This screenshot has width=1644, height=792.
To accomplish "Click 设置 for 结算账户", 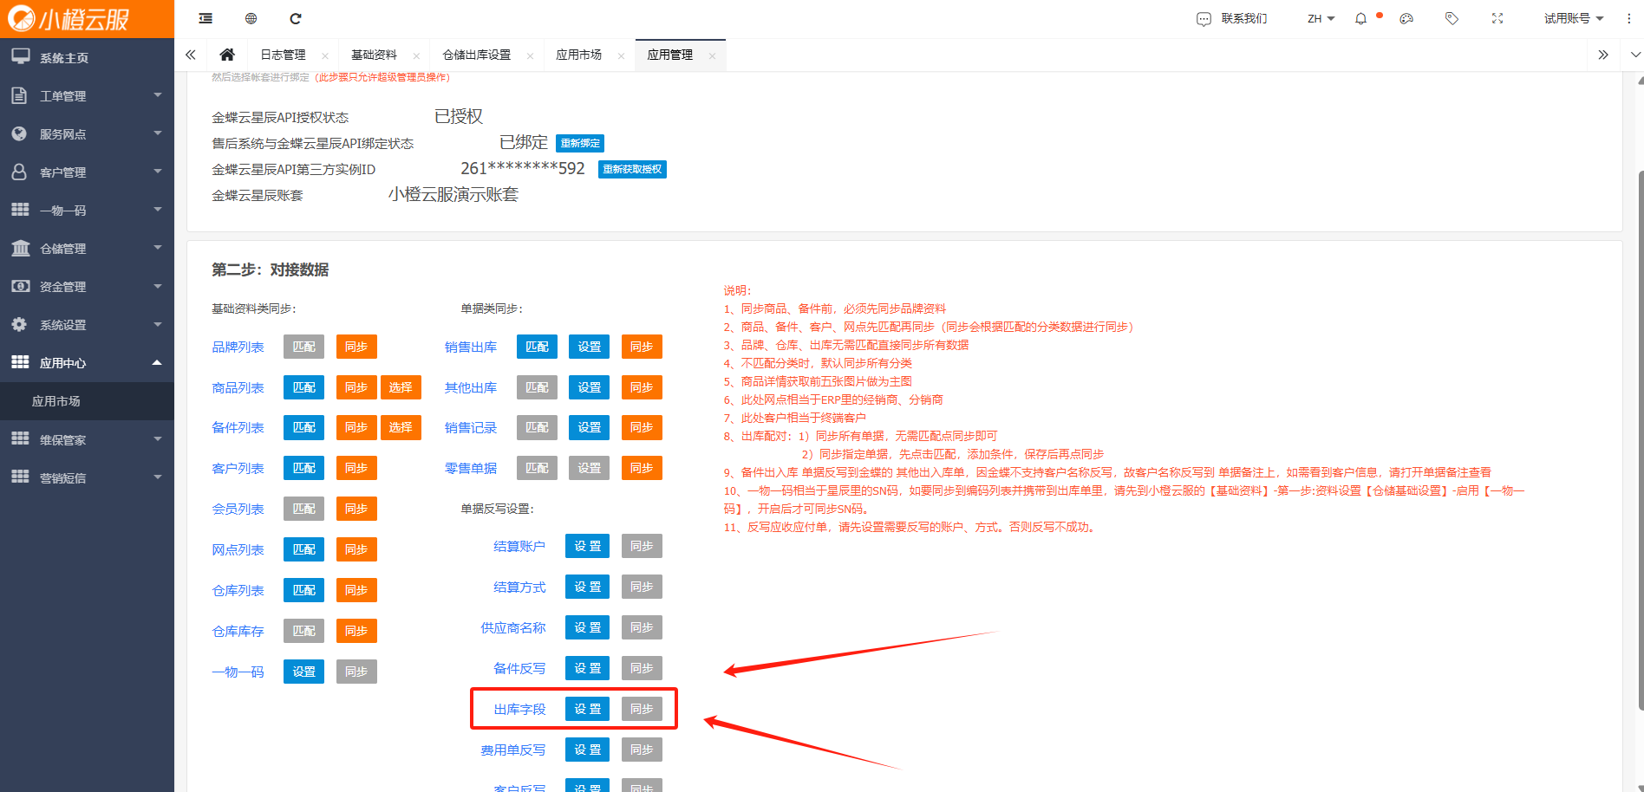I will pos(588,546).
